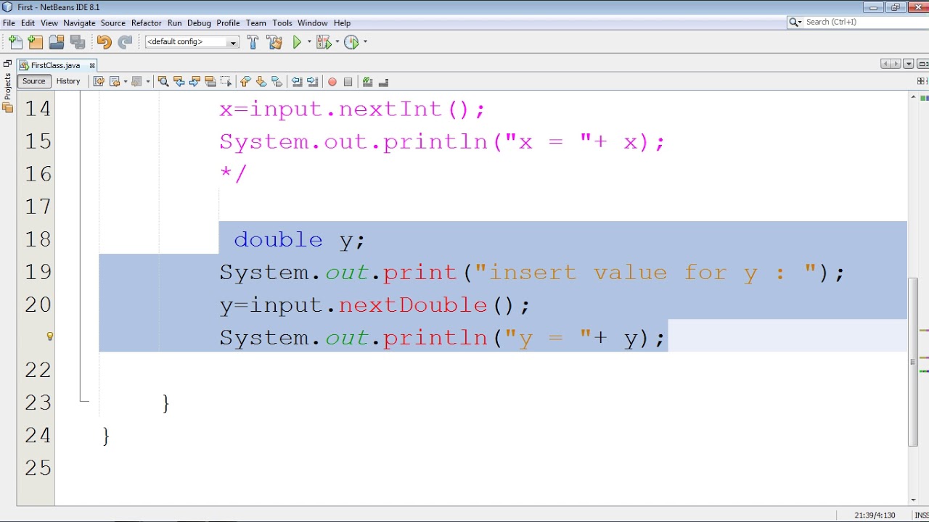Screen dimensions: 929x522
Task: Debug the project from the toolbar
Action: tap(323, 42)
